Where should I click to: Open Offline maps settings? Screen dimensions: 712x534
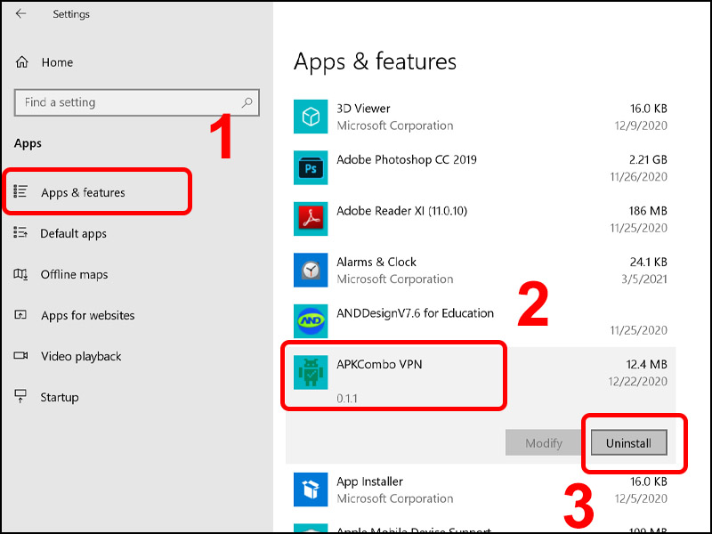tap(73, 274)
